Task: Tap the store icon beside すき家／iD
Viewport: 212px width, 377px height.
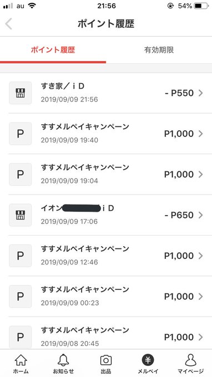Action: (x=20, y=93)
